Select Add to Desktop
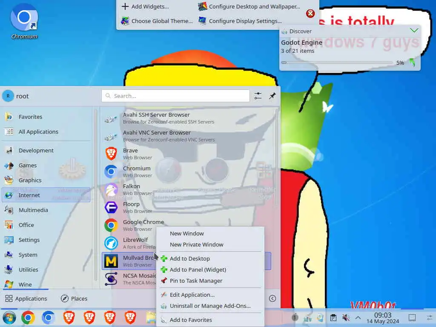The width and height of the screenshot is (436, 327). tap(210, 258)
